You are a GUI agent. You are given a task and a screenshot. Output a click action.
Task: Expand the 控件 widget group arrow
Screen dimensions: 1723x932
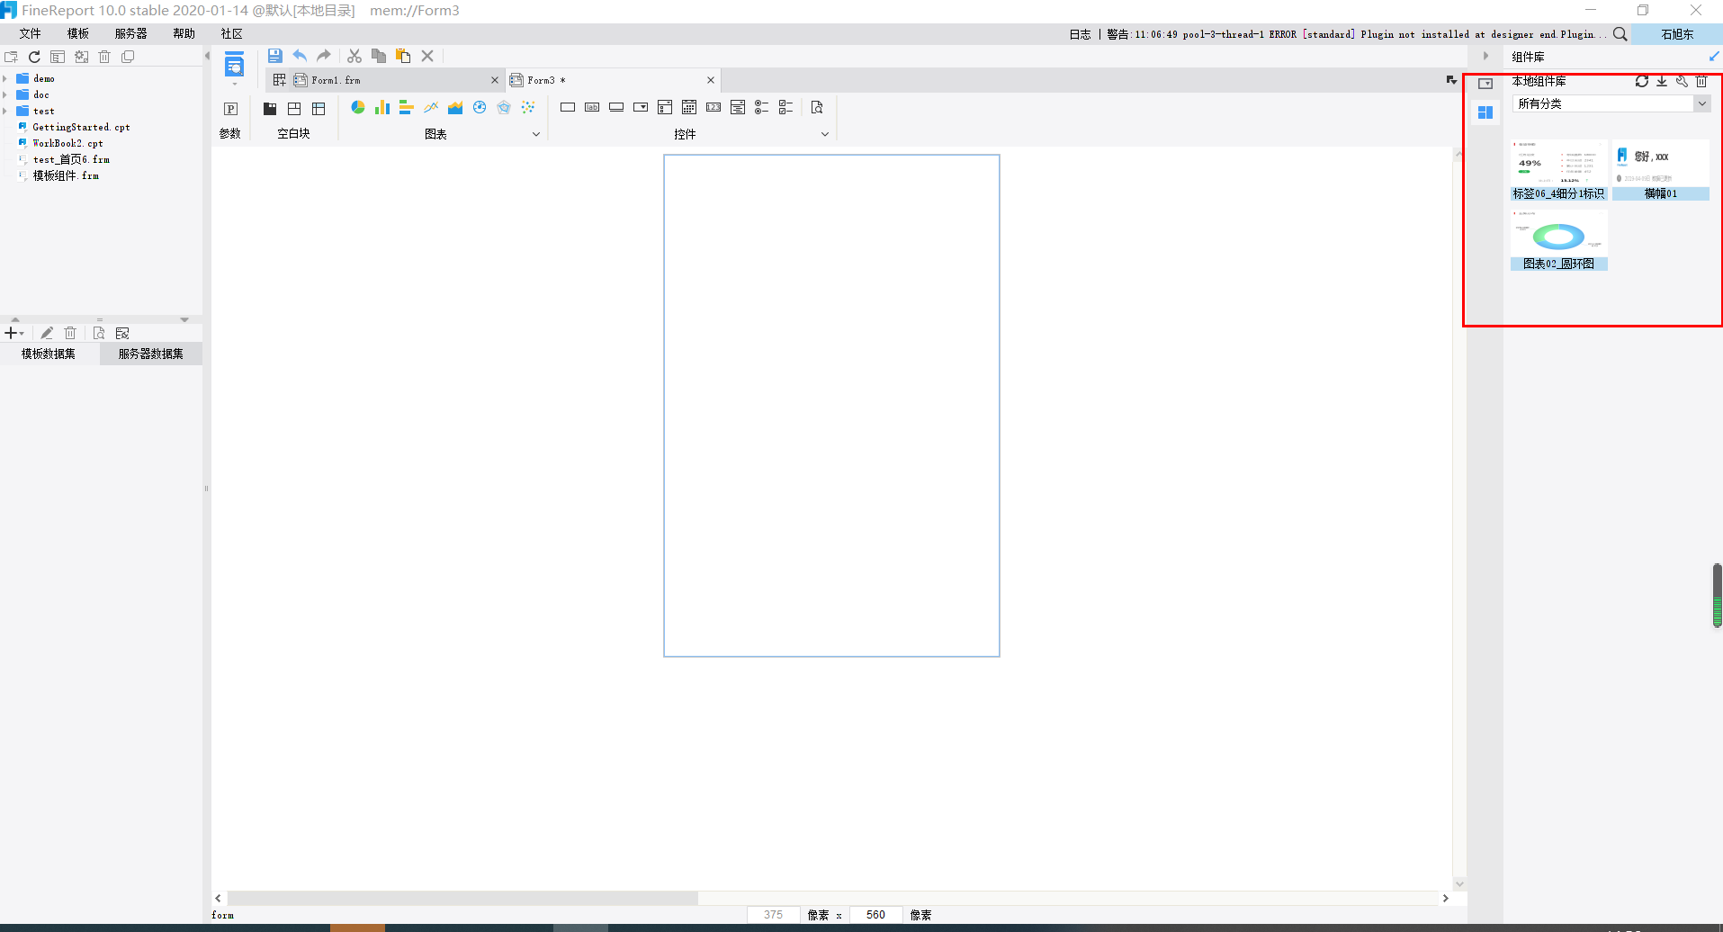[825, 134]
